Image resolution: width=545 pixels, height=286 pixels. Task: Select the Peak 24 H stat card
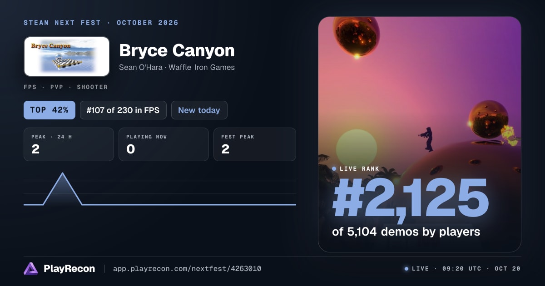(69, 144)
